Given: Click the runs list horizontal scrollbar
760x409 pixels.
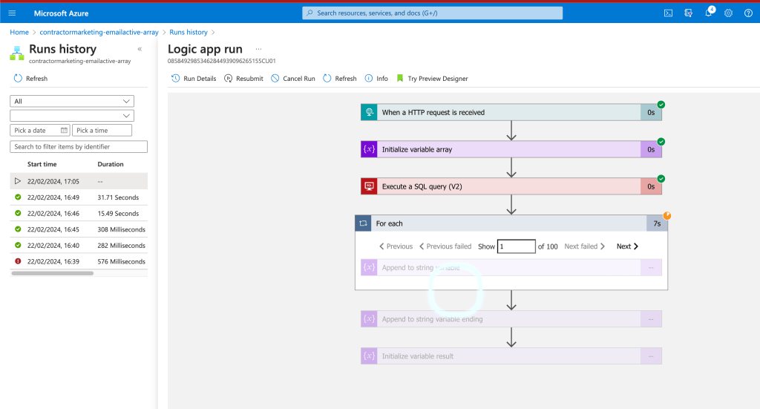Looking at the screenshot, I should coord(53,273).
